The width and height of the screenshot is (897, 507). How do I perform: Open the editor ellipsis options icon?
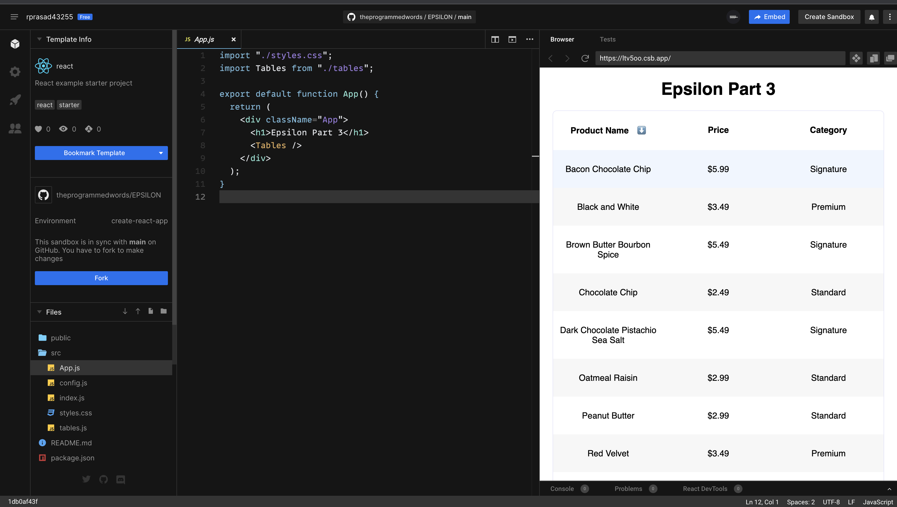click(x=530, y=39)
